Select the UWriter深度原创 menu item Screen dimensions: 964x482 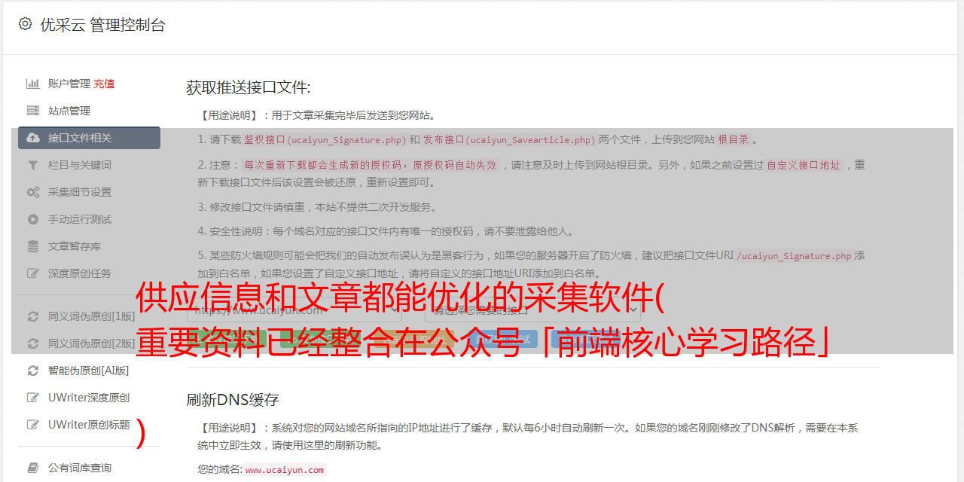89,398
